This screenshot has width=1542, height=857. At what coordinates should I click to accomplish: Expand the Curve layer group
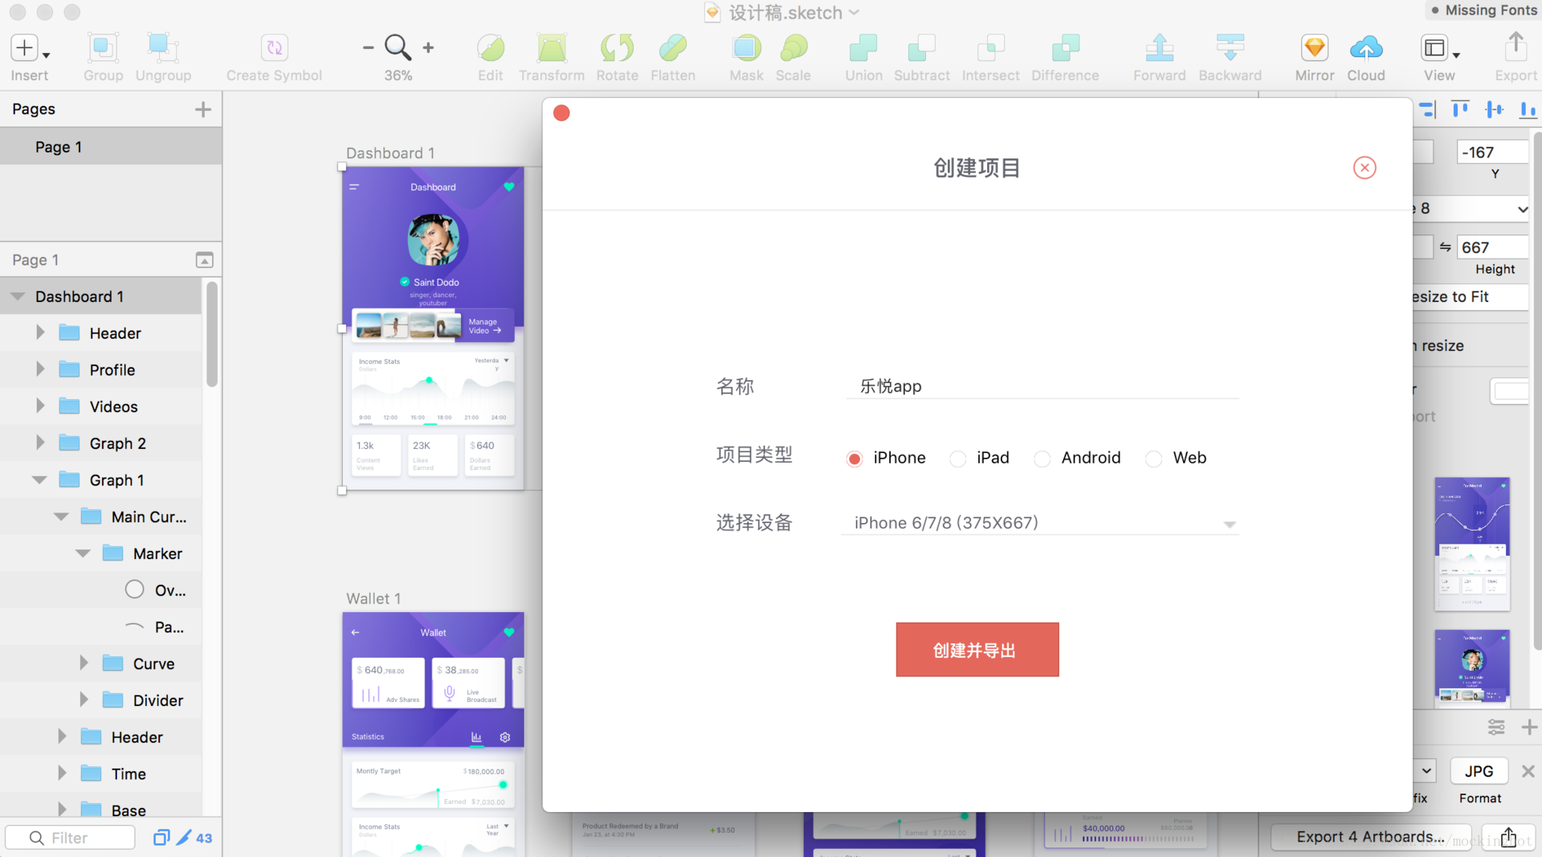coord(84,663)
